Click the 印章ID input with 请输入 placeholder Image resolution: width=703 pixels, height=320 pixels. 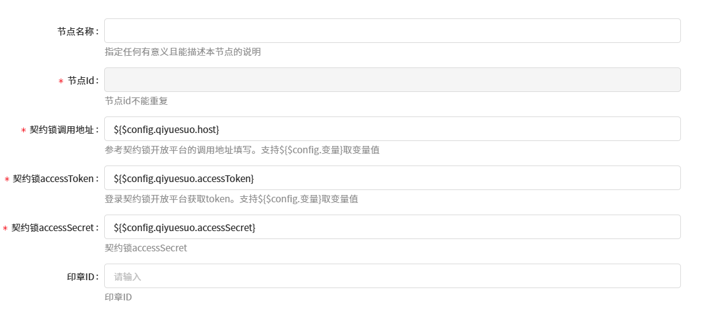pos(392,276)
